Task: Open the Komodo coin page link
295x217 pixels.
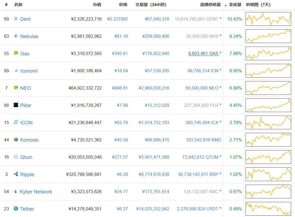Action: click(29, 140)
